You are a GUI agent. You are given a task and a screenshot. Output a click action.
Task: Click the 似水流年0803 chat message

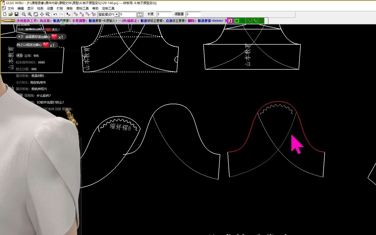tap(30, 62)
